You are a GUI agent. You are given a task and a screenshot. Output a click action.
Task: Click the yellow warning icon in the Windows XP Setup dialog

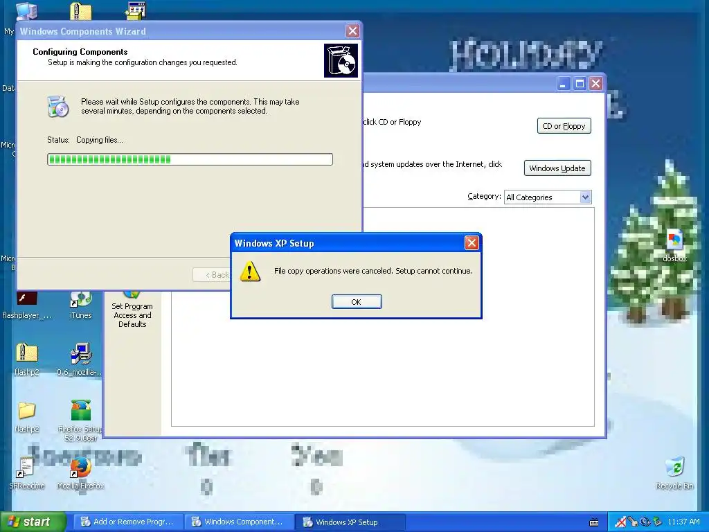[249, 271]
